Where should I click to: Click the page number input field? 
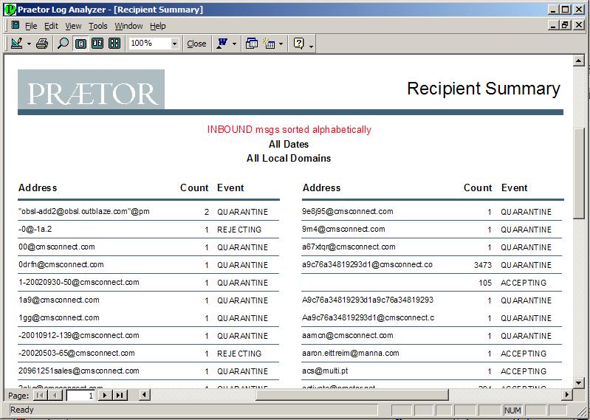click(80, 395)
